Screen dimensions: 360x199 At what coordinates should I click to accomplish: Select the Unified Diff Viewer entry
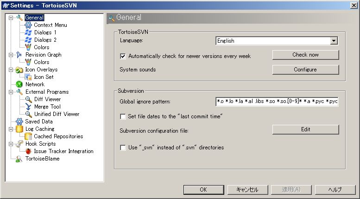tap(57, 114)
